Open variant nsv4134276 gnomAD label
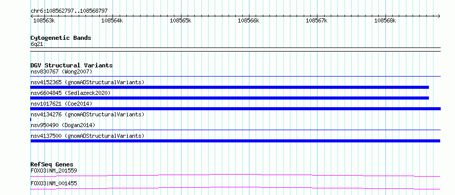455x195 pixels. 87,114
